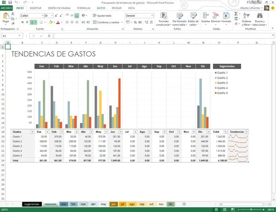Click the increase decimals icon
Screen dimensions: 276x212
click(x=147, y=22)
